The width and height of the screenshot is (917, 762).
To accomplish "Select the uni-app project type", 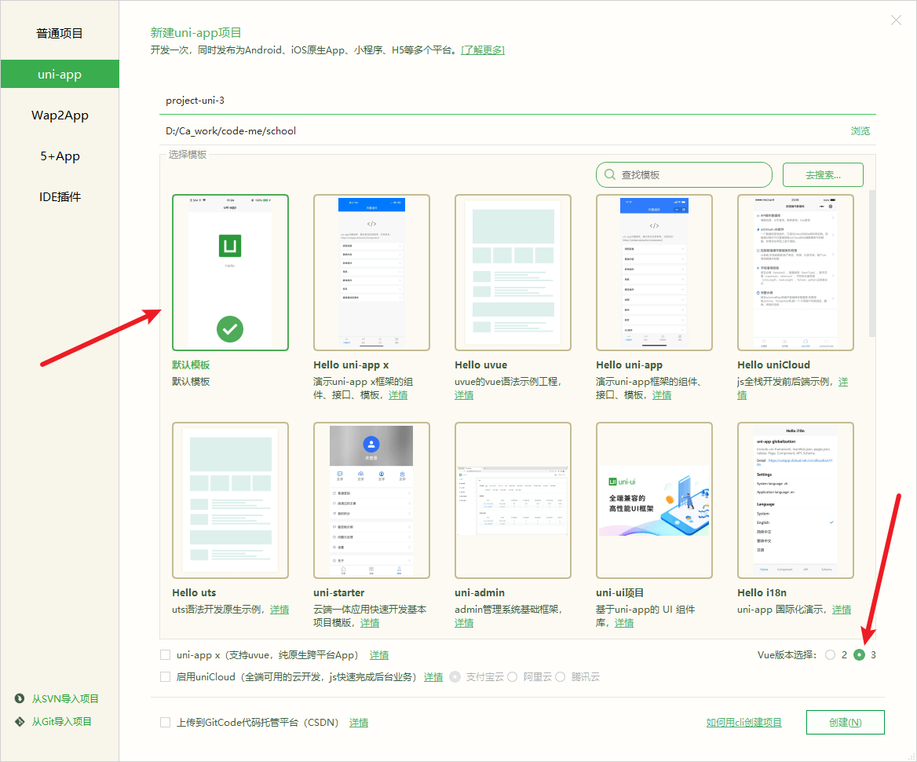I will coord(60,75).
